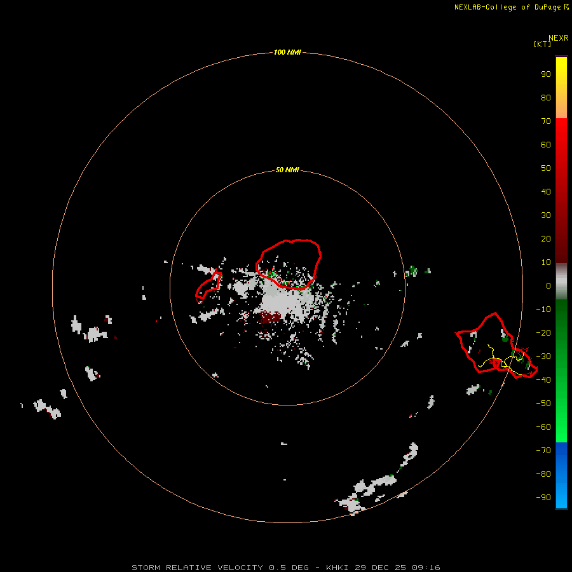This screenshot has height=572, width=572.
Task: Click the 50 NMI range ring label
Action: click(287, 170)
